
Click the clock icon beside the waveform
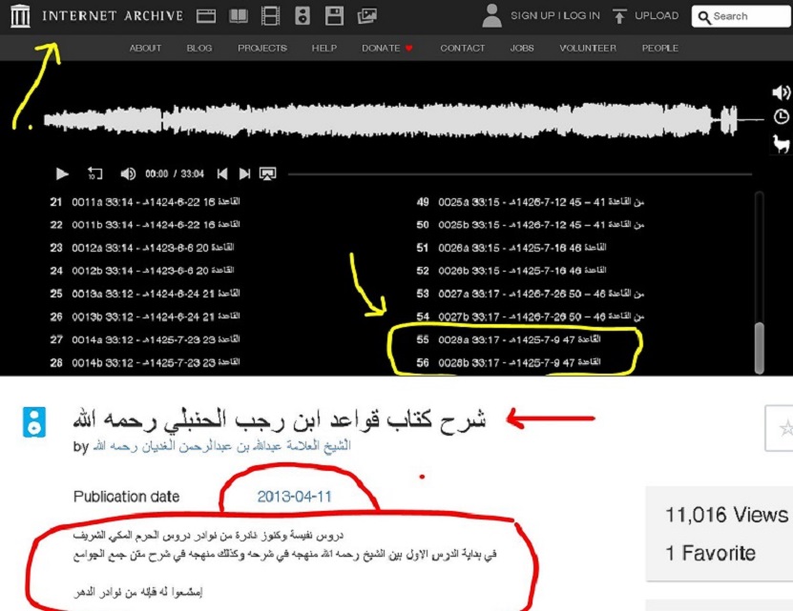click(x=781, y=117)
